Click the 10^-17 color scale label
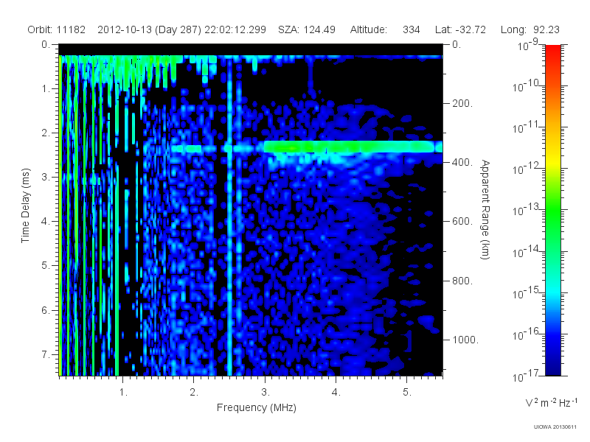590x442 pixels. (526, 375)
